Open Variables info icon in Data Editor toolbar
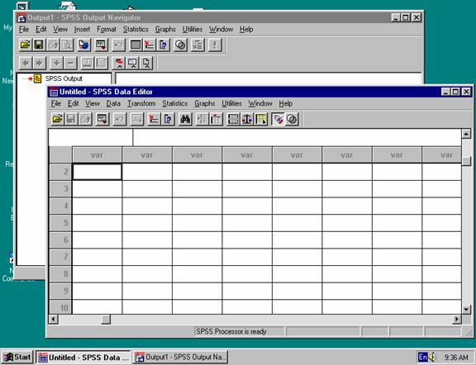Screen dimensions: 476x365 [168, 119]
